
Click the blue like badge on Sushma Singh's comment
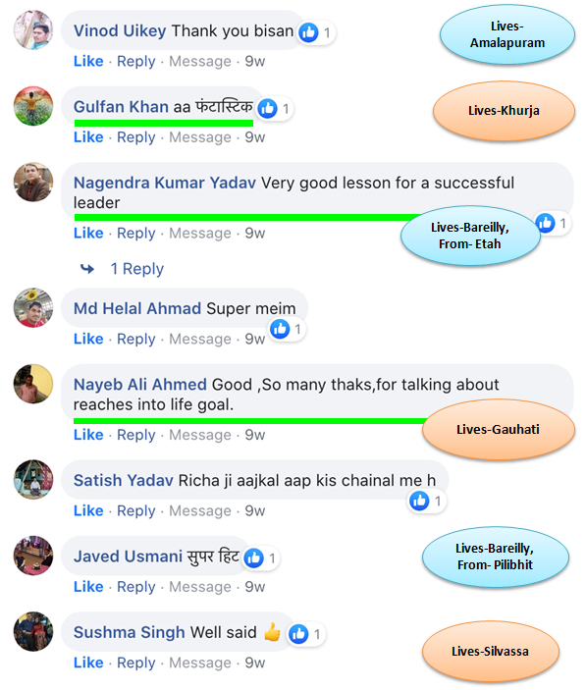298,634
